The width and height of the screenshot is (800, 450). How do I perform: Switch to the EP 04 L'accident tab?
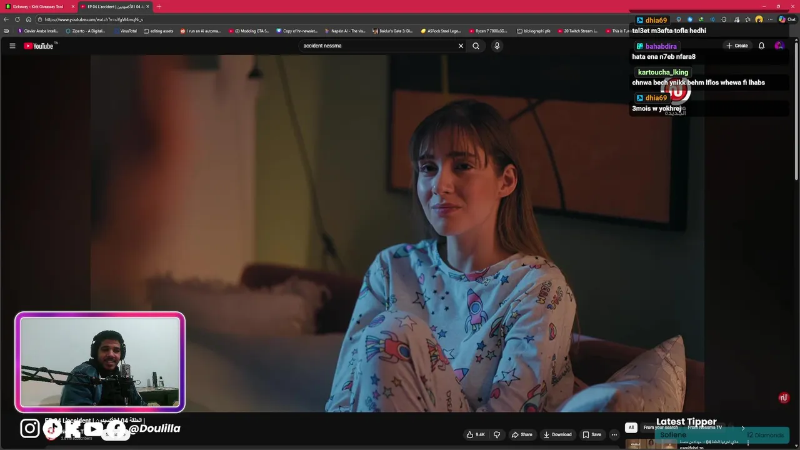114,6
